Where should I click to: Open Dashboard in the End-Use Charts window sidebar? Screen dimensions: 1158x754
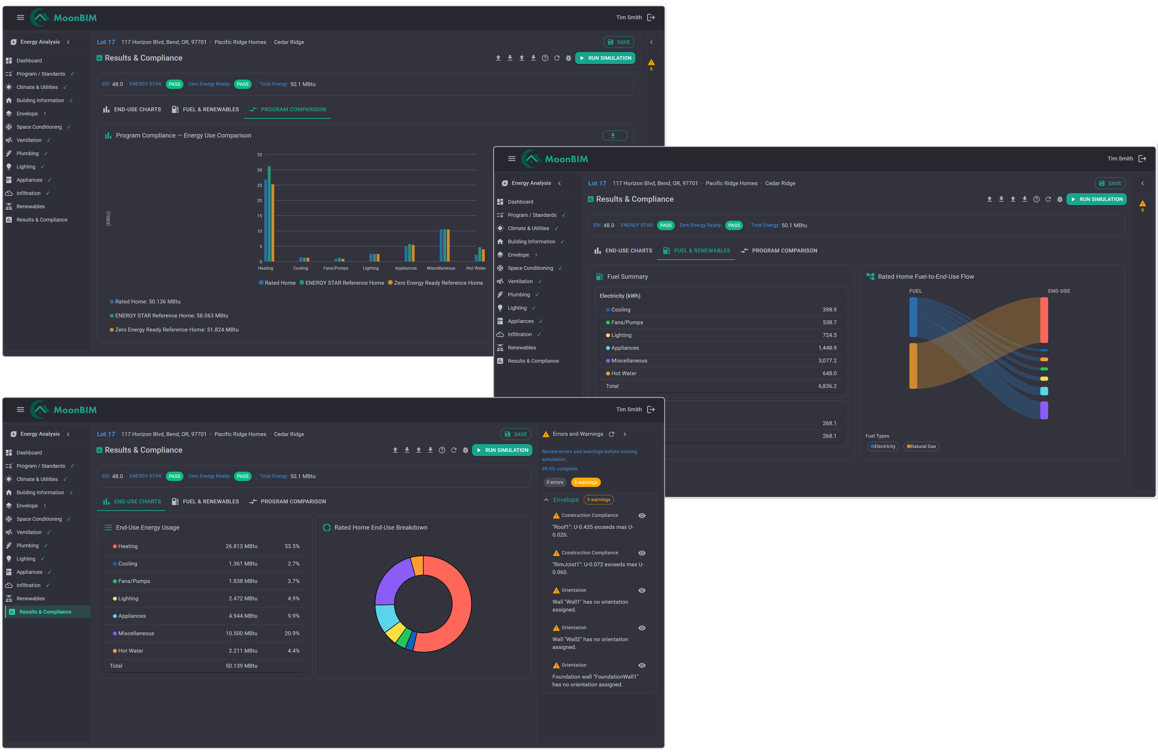pyautogui.click(x=29, y=453)
